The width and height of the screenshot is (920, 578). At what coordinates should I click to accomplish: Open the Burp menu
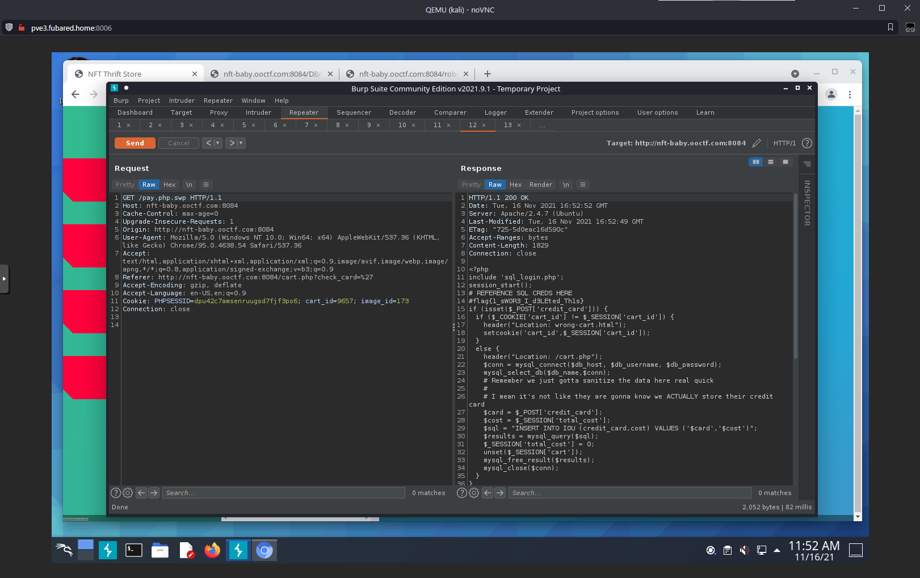point(121,100)
